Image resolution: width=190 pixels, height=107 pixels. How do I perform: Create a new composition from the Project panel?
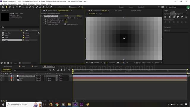click(8, 63)
